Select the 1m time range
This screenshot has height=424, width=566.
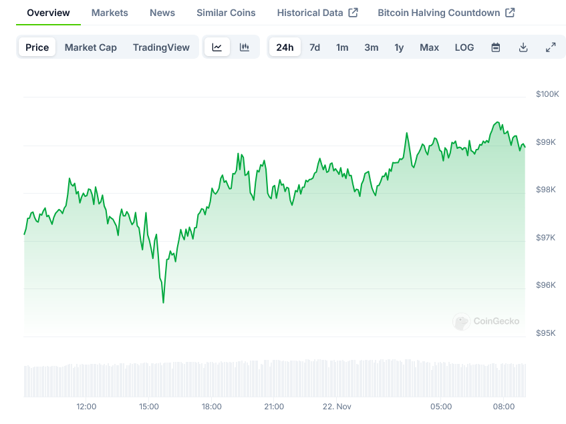342,47
